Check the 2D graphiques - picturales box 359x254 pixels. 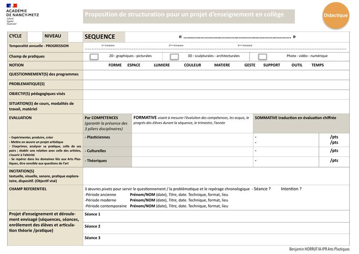pos(94,57)
